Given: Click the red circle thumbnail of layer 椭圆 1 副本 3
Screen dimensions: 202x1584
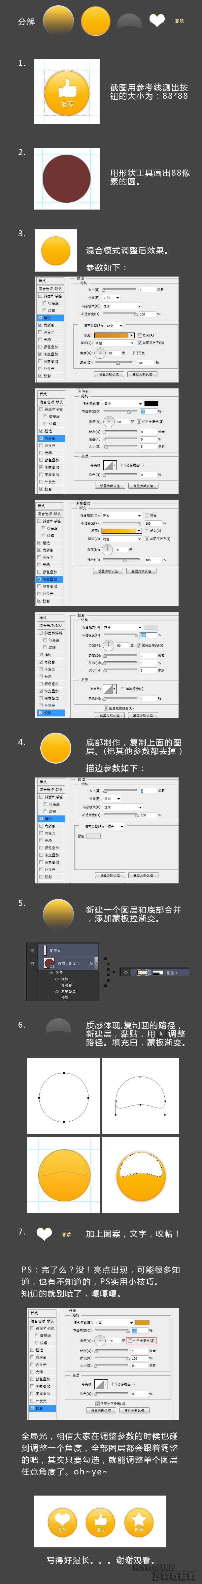Looking at the screenshot, I should 50,963.
